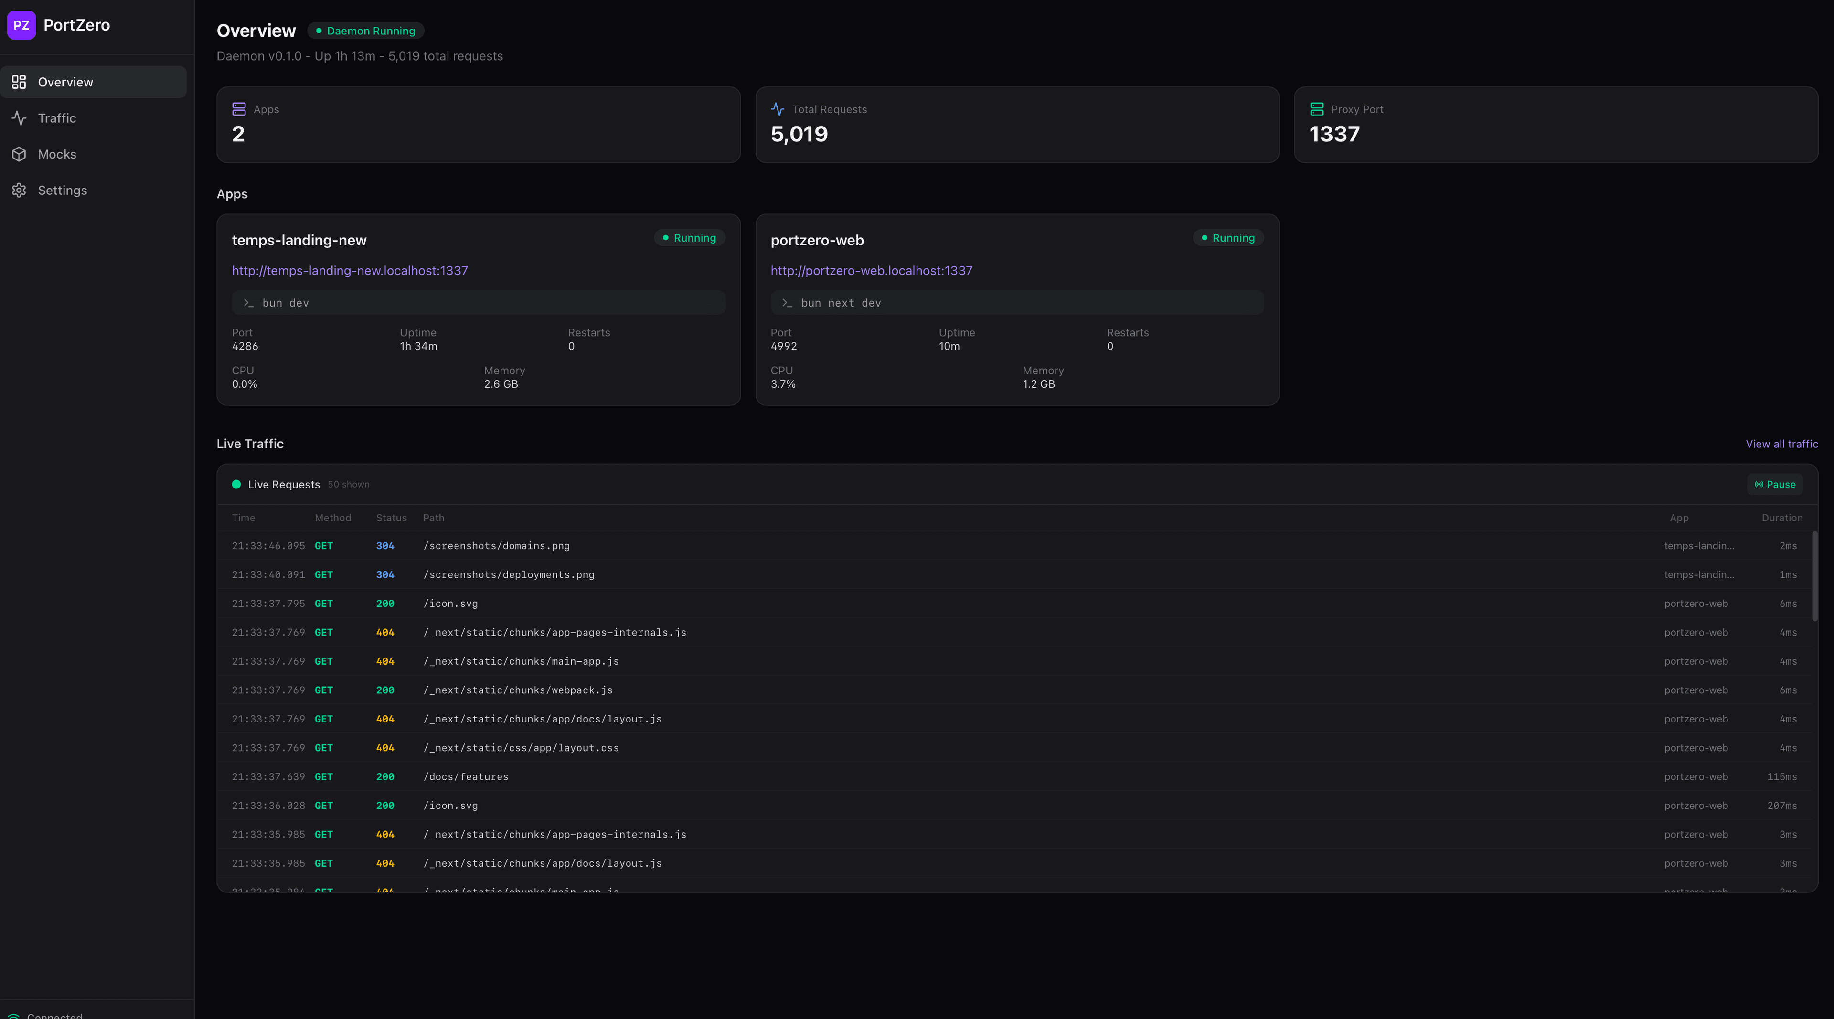Viewport: 1834px width, 1019px height.
Task: Click the View all traffic link
Action: click(1781, 443)
